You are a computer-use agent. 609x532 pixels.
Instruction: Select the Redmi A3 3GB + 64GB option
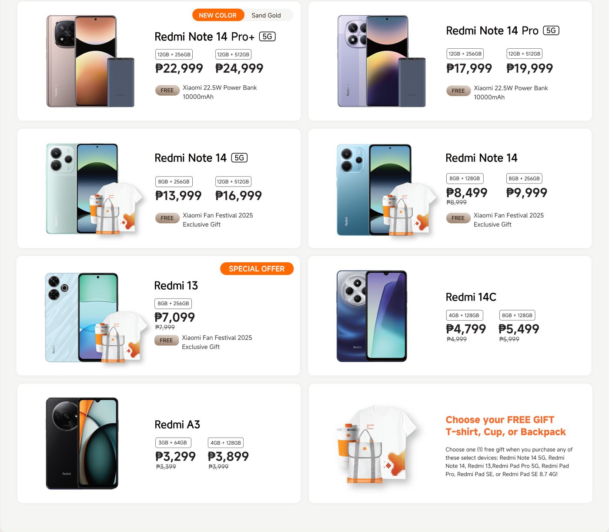tap(173, 442)
